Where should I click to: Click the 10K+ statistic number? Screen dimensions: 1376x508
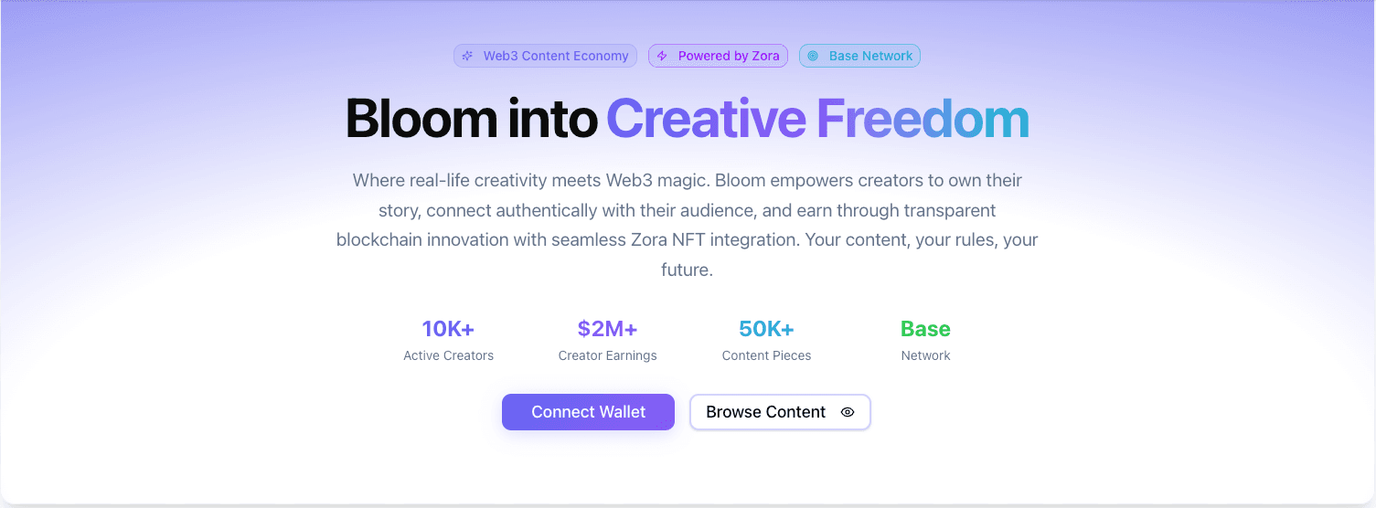click(x=448, y=329)
